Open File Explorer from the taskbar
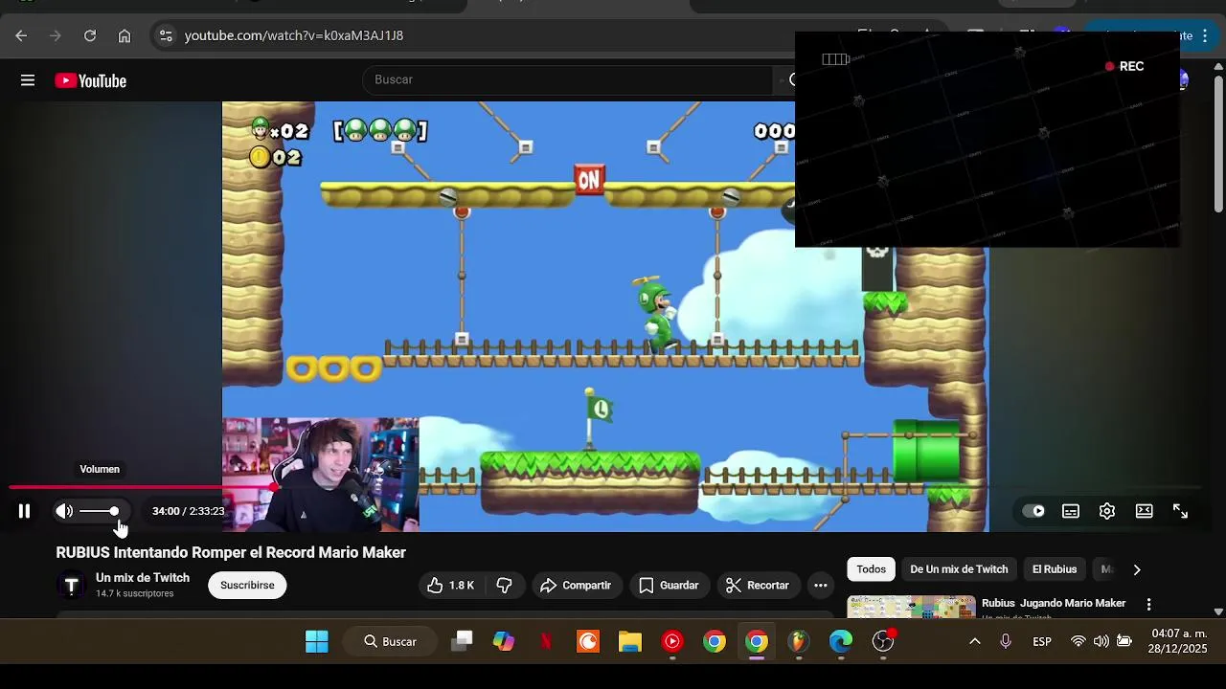1226x689 pixels. pyautogui.click(x=630, y=641)
